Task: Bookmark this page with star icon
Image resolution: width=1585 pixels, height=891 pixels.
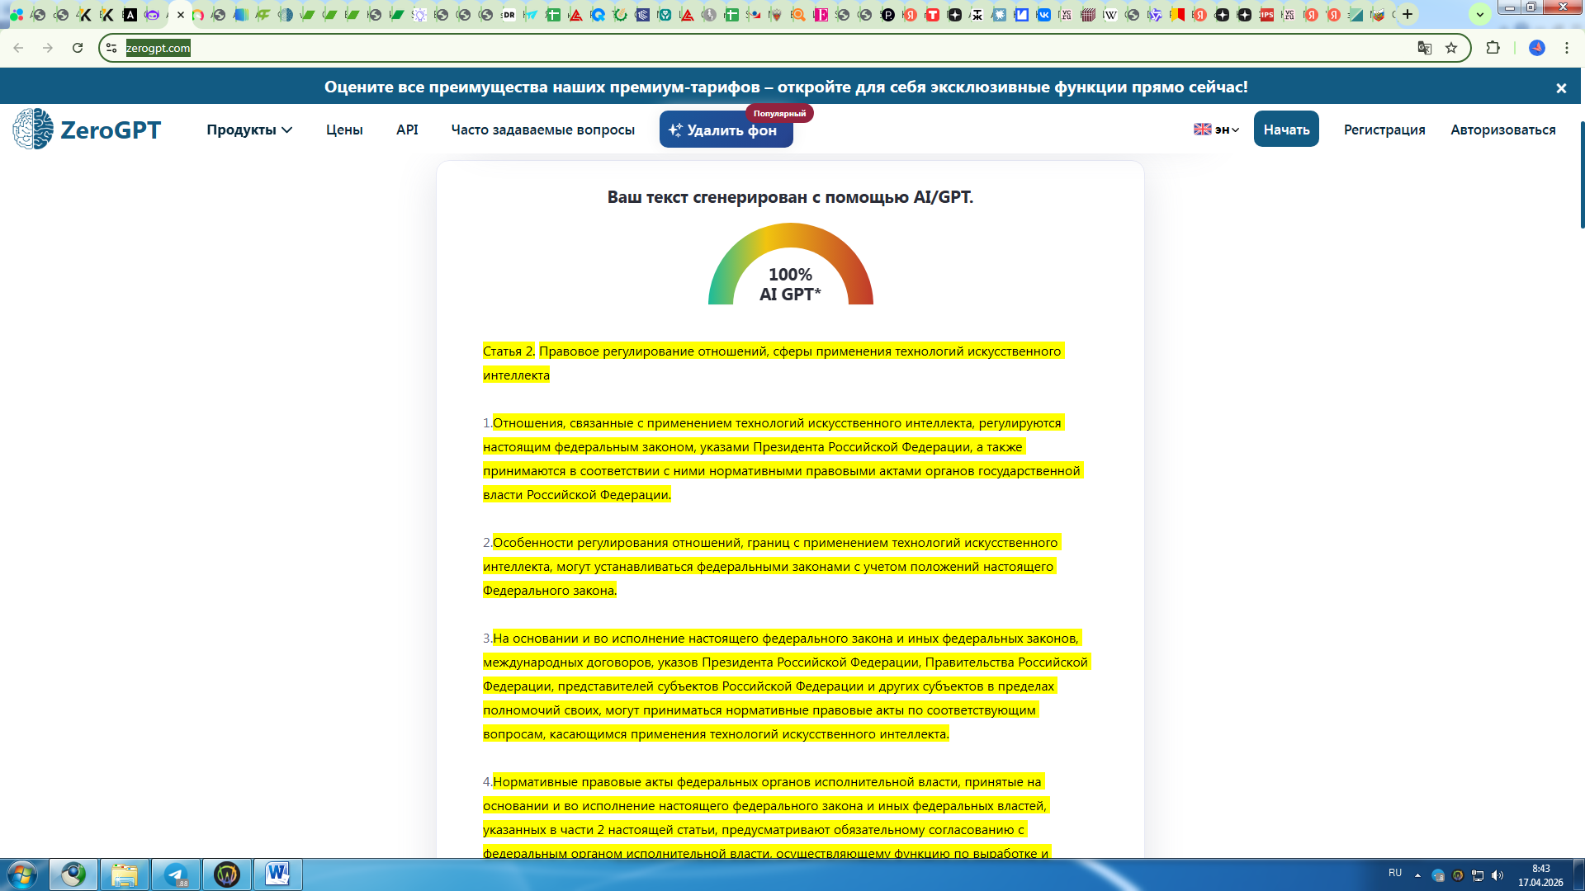Action: 1451,48
